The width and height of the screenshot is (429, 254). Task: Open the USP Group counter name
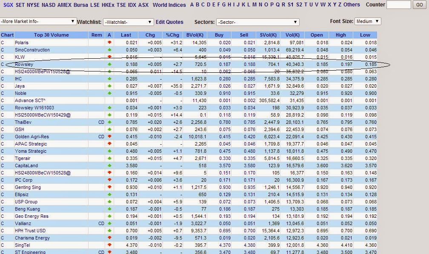point(26,202)
